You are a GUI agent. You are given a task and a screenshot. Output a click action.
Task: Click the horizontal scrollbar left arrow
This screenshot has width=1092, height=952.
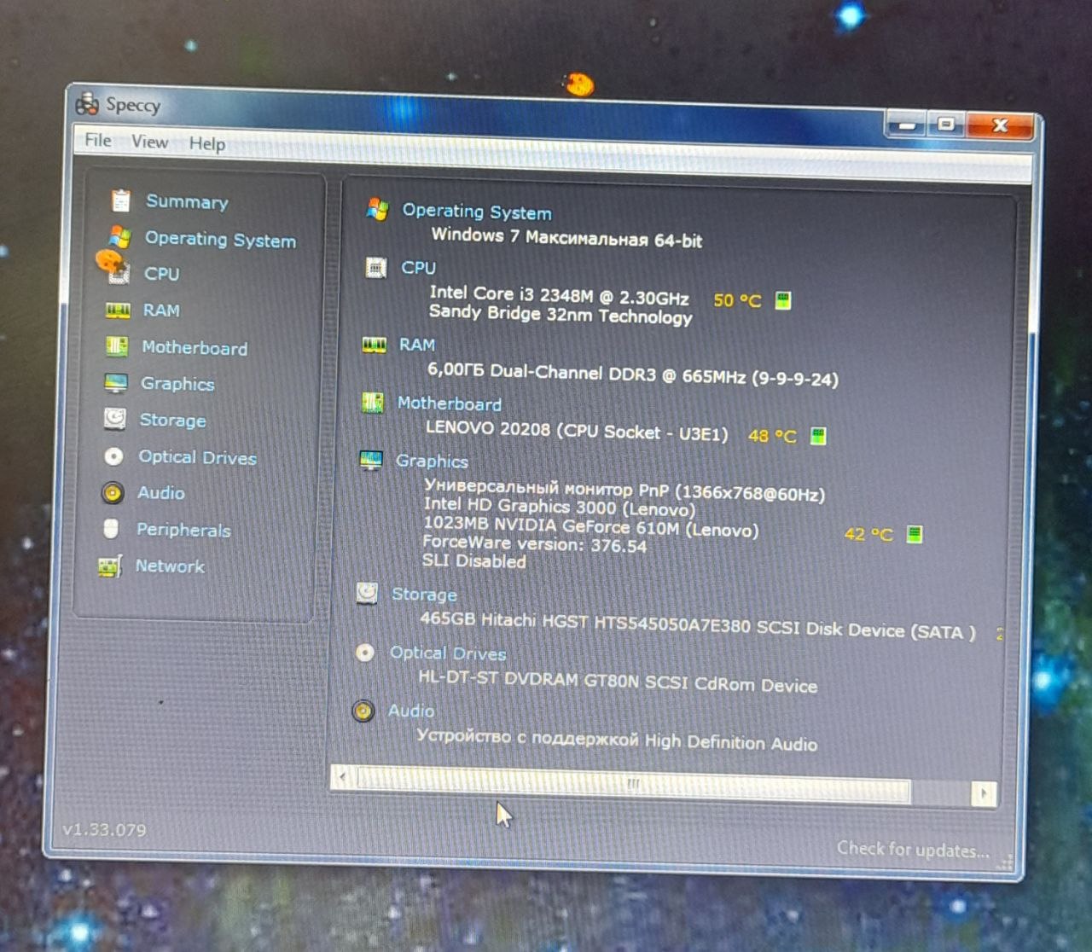pos(343,777)
